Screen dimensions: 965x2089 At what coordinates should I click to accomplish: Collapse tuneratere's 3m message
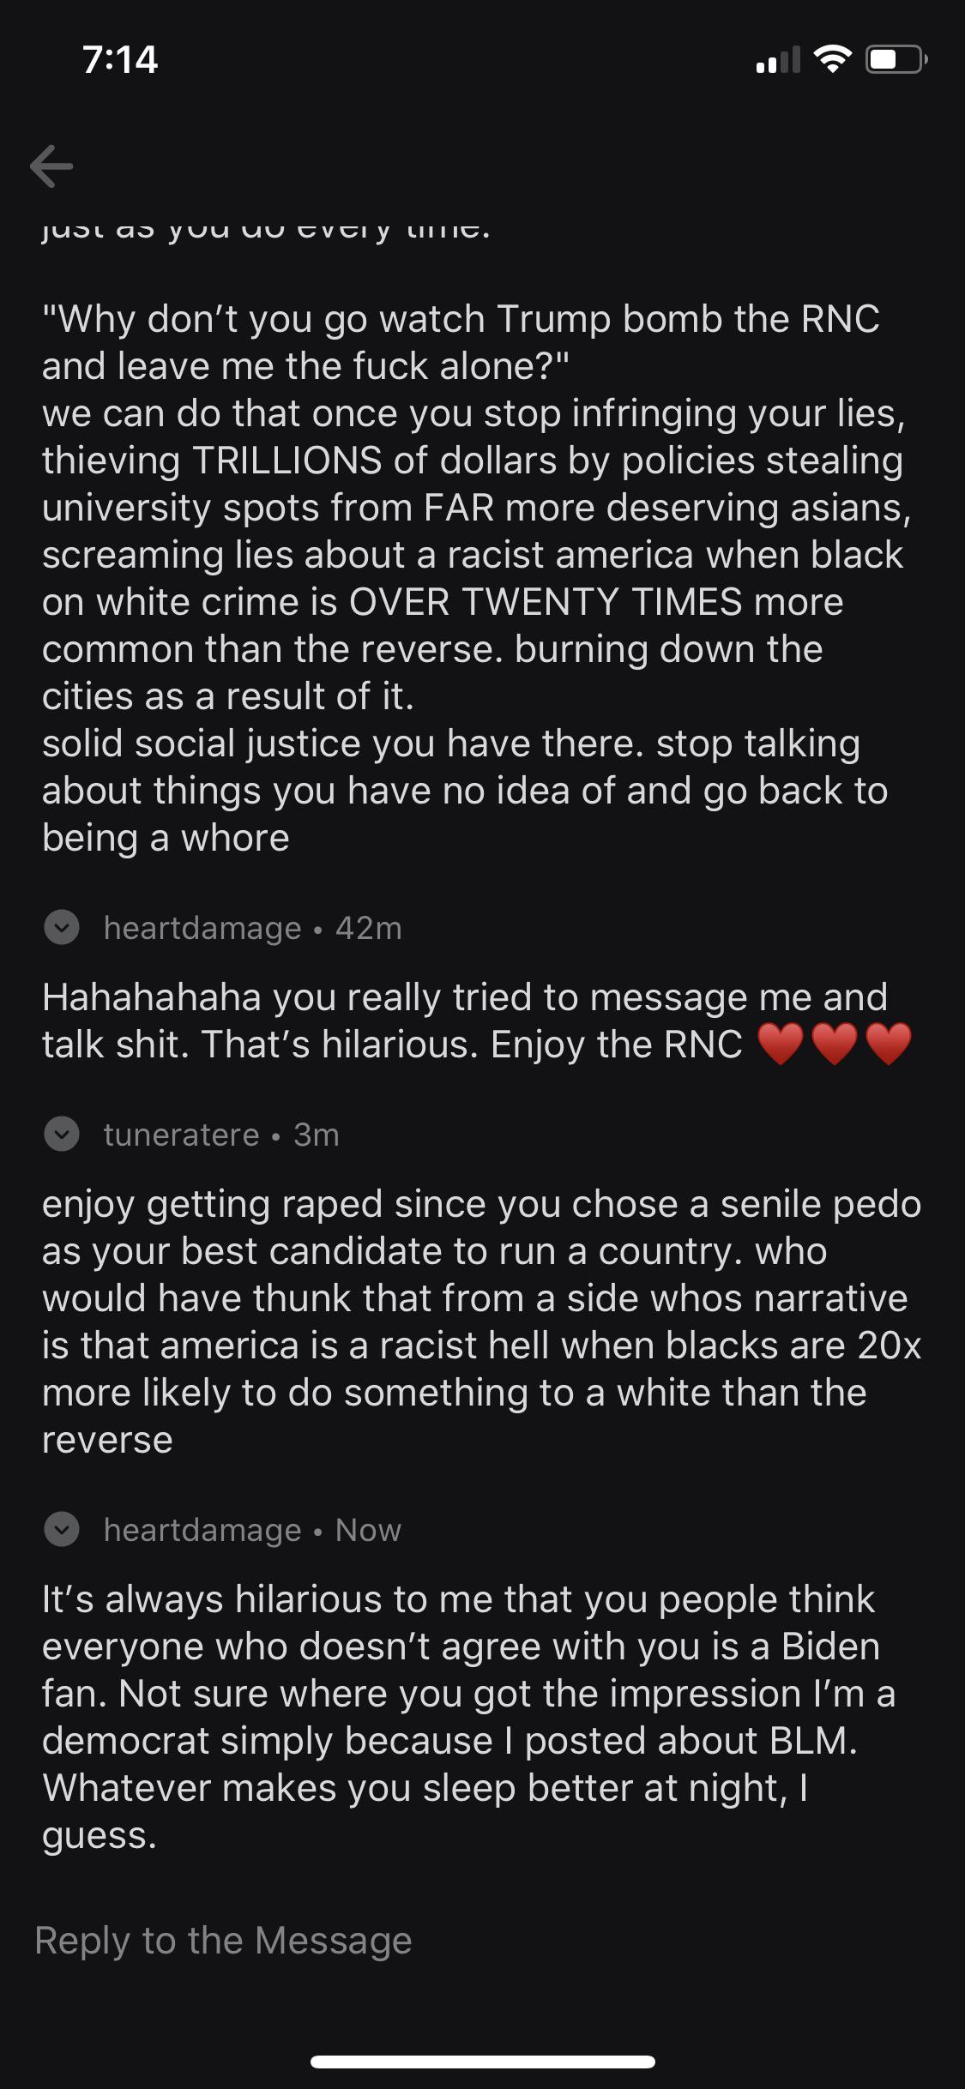pyautogui.click(x=62, y=1135)
